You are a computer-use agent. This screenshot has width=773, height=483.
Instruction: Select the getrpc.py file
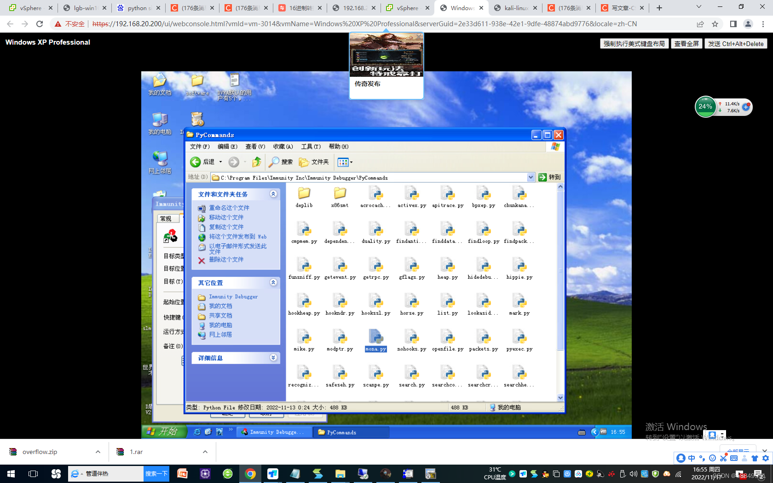tap(376, 269)
